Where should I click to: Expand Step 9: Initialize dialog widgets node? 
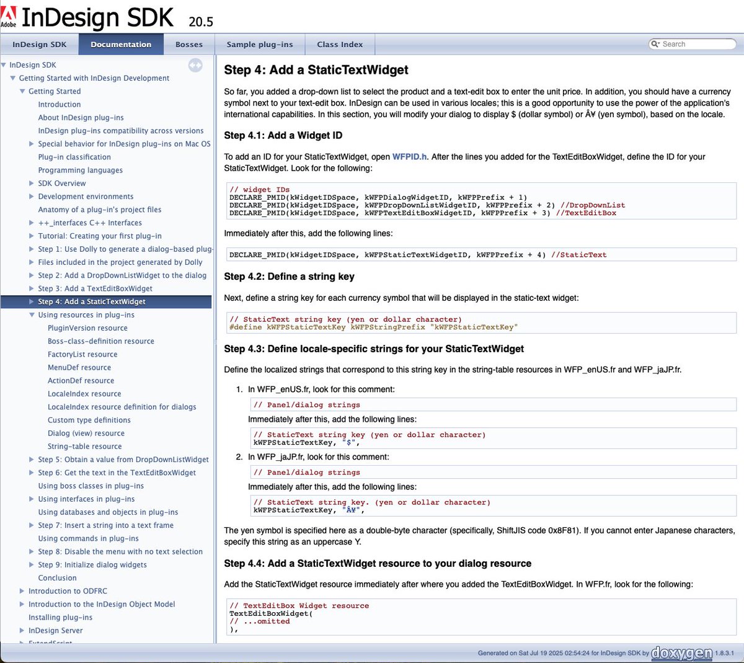coord(32,565)
